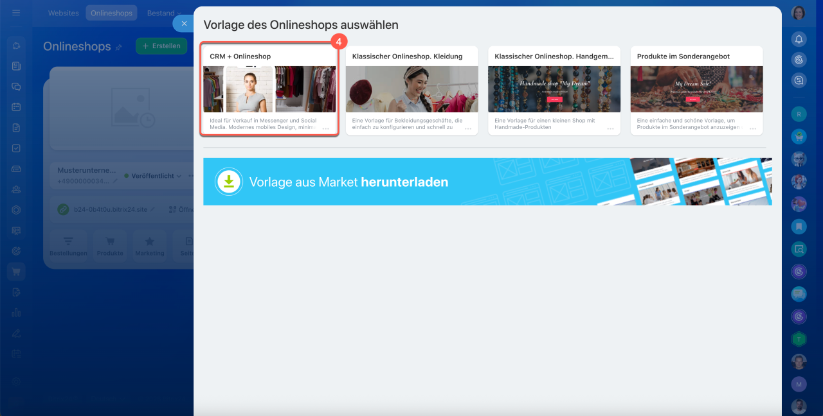Click the QR code icon in background shop card
The image size is (823, 416).
[172, 209]
